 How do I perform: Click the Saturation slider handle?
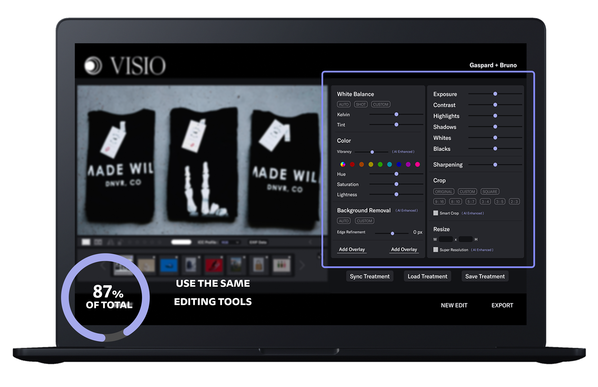click(396, 184)
